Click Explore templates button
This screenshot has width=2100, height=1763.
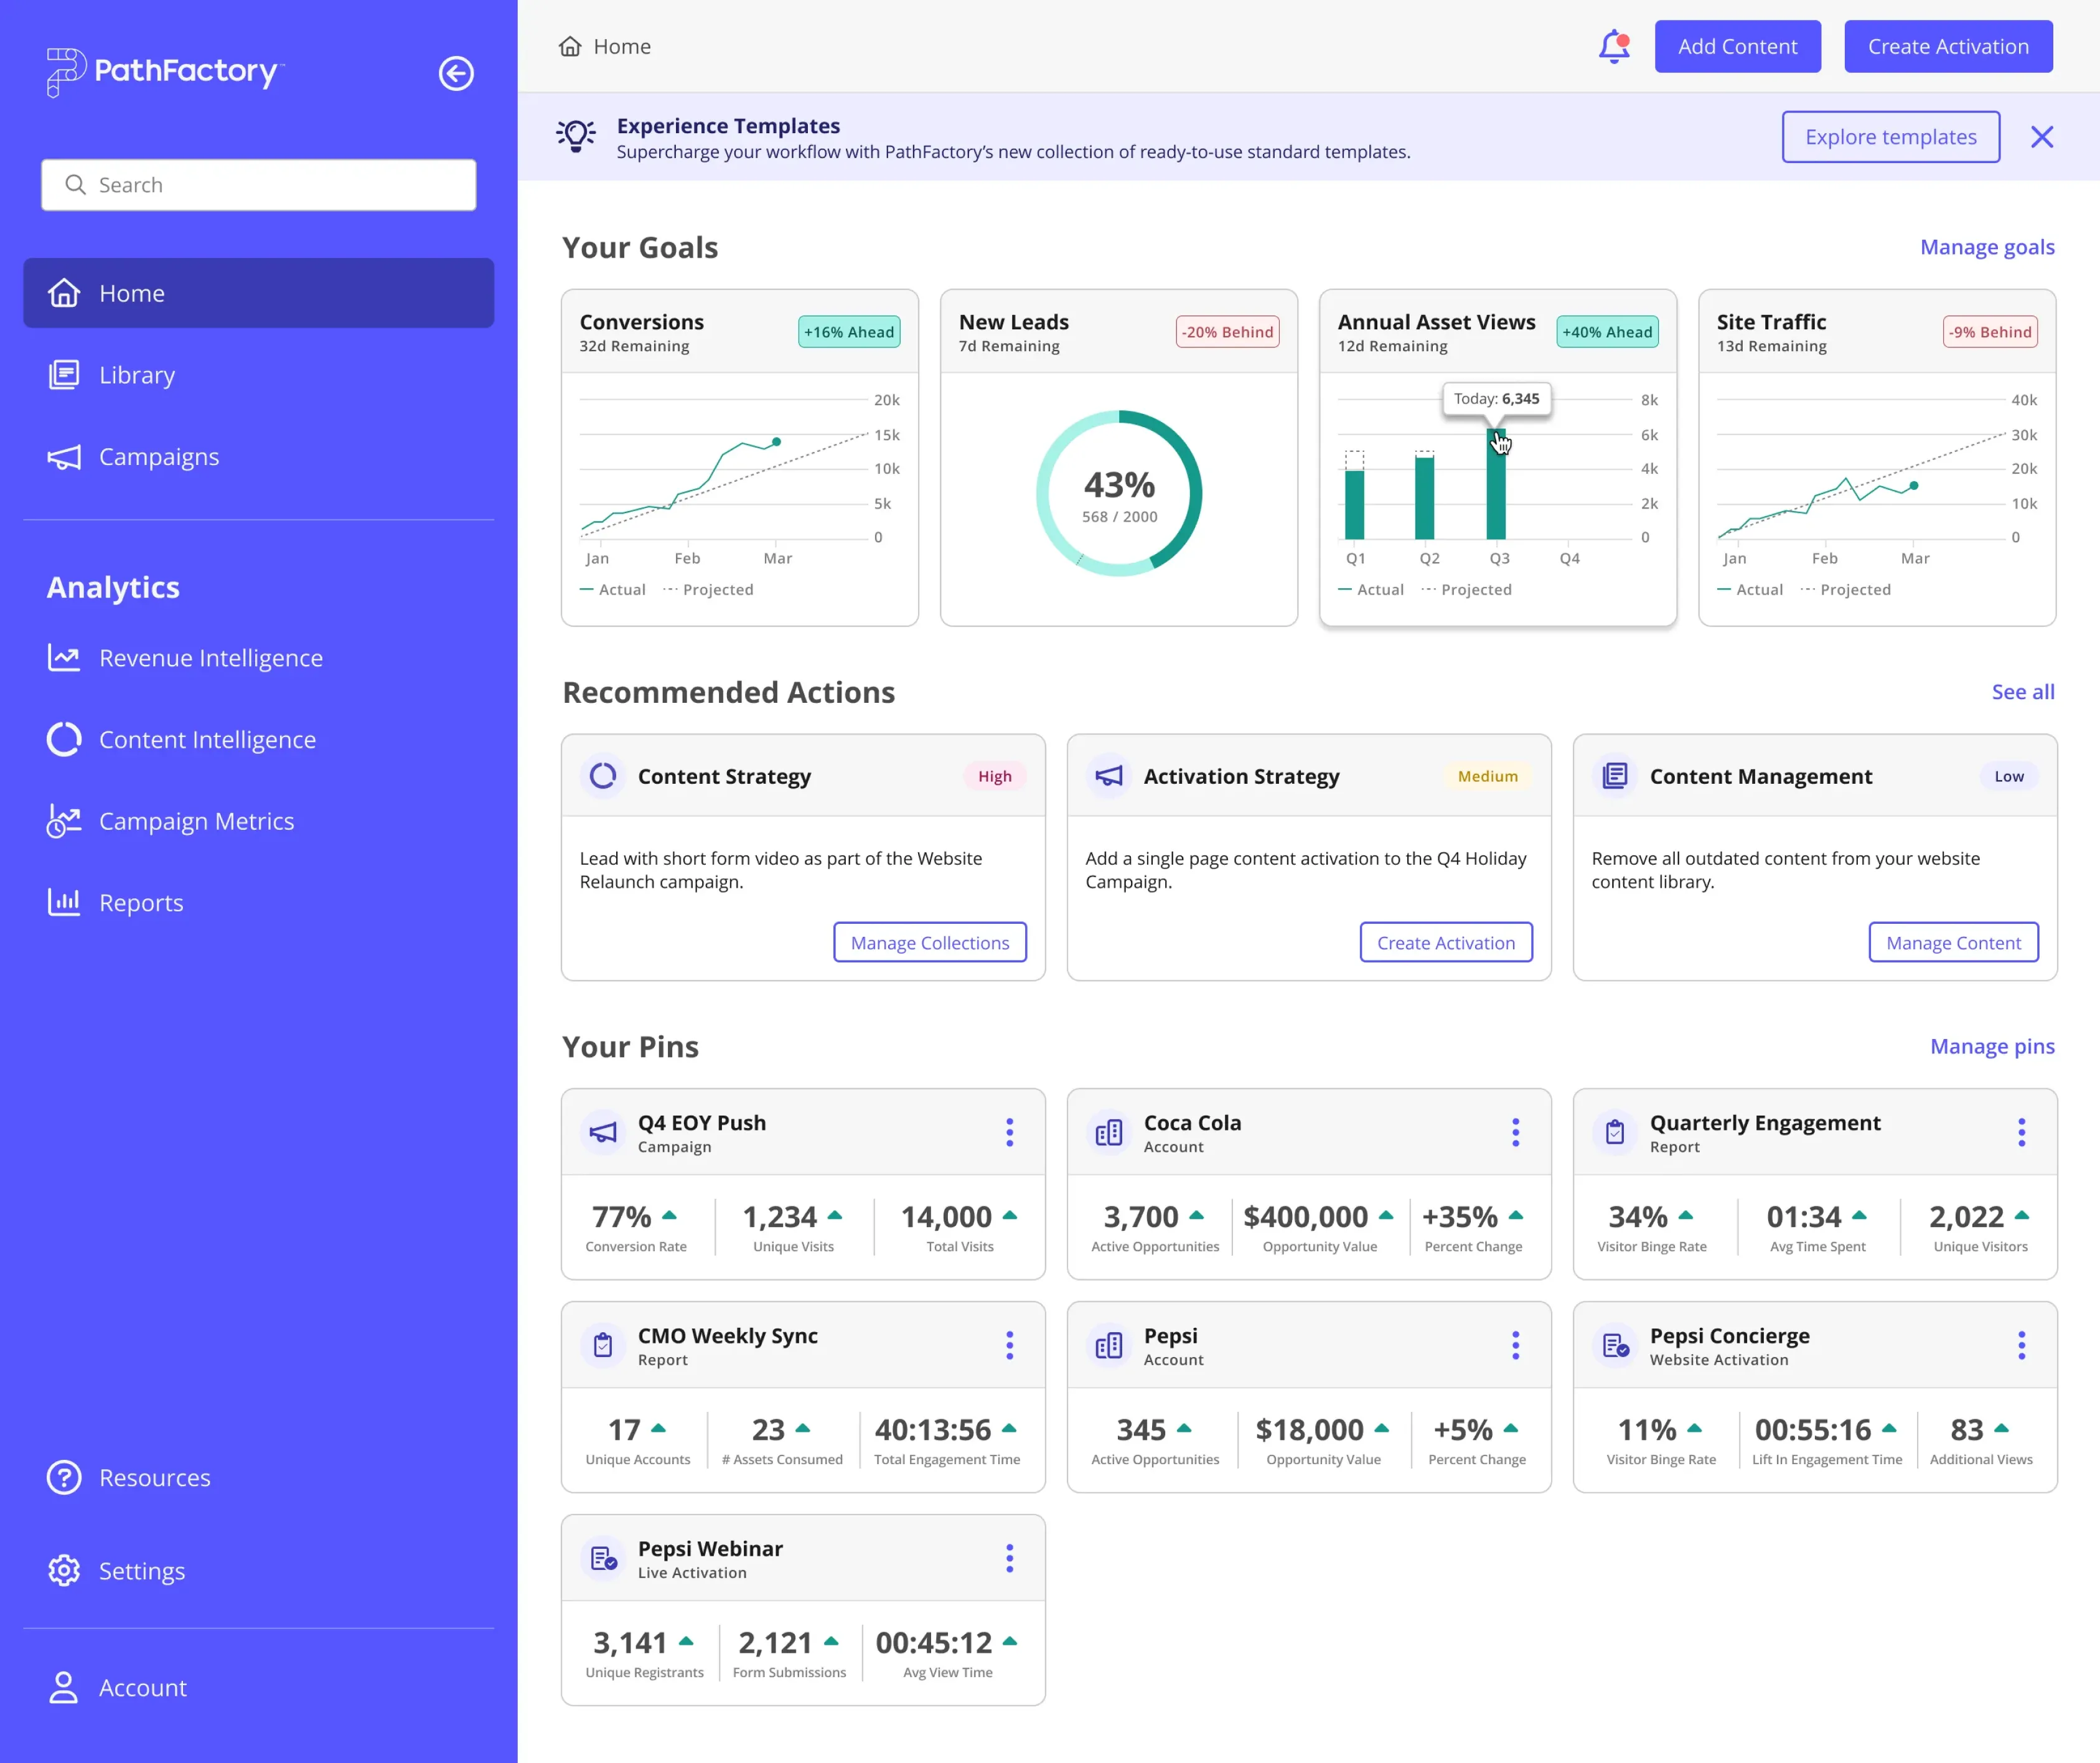point(1891,137)
